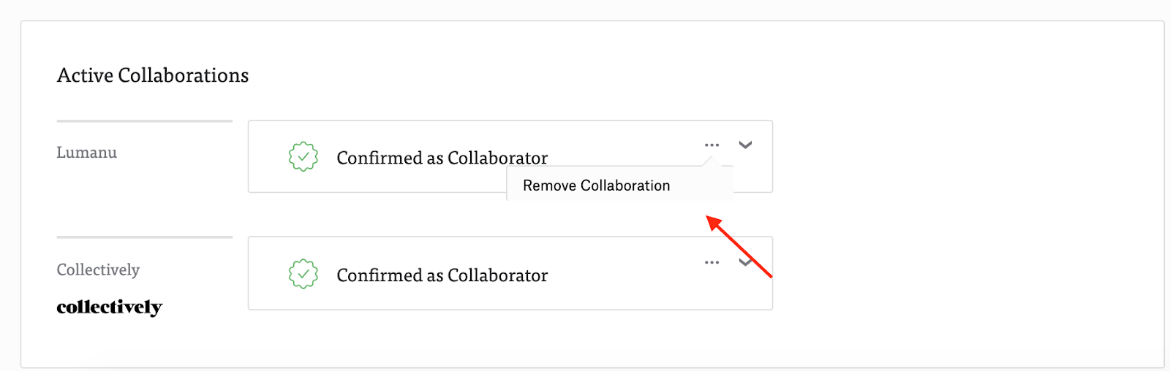Click the collectively brand logo

110,307
